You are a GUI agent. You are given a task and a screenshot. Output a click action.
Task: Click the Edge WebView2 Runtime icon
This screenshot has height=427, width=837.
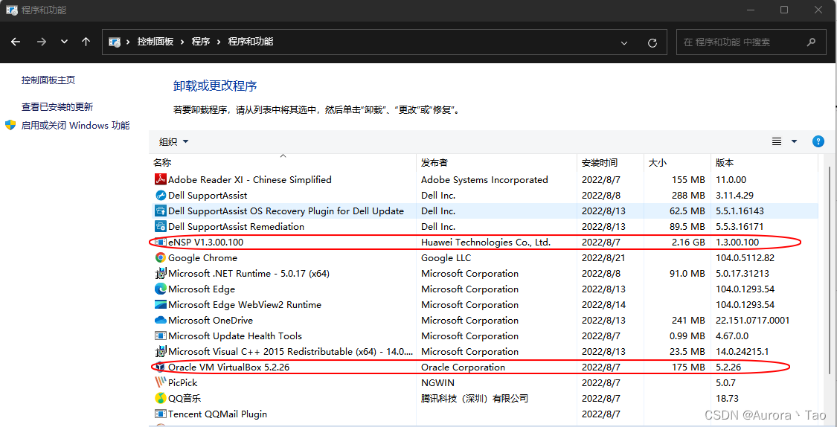pyautogui.click(x=161, y=305)
